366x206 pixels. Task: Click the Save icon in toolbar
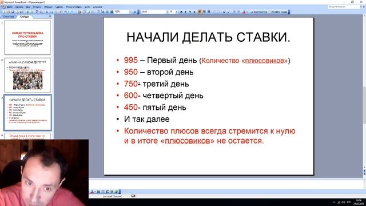click(13, 11)
